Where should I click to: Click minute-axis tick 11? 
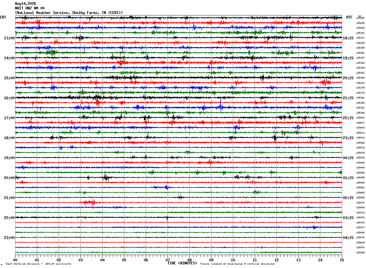(255, 260)
